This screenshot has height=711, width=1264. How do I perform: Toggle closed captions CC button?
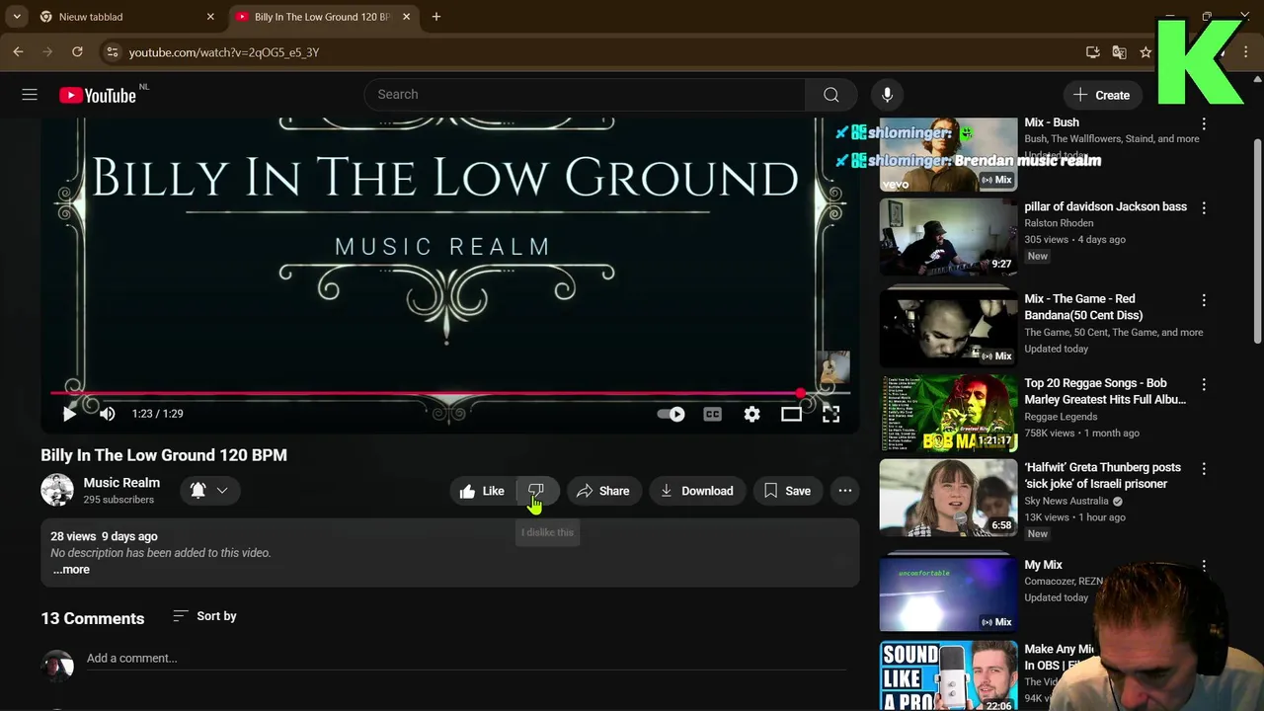pos(712,414)
